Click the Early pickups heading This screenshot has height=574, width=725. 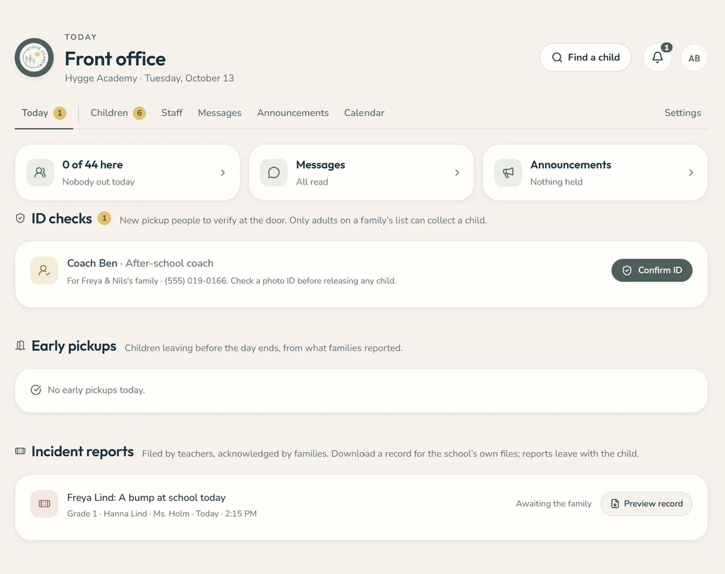[x=74, y=346]
